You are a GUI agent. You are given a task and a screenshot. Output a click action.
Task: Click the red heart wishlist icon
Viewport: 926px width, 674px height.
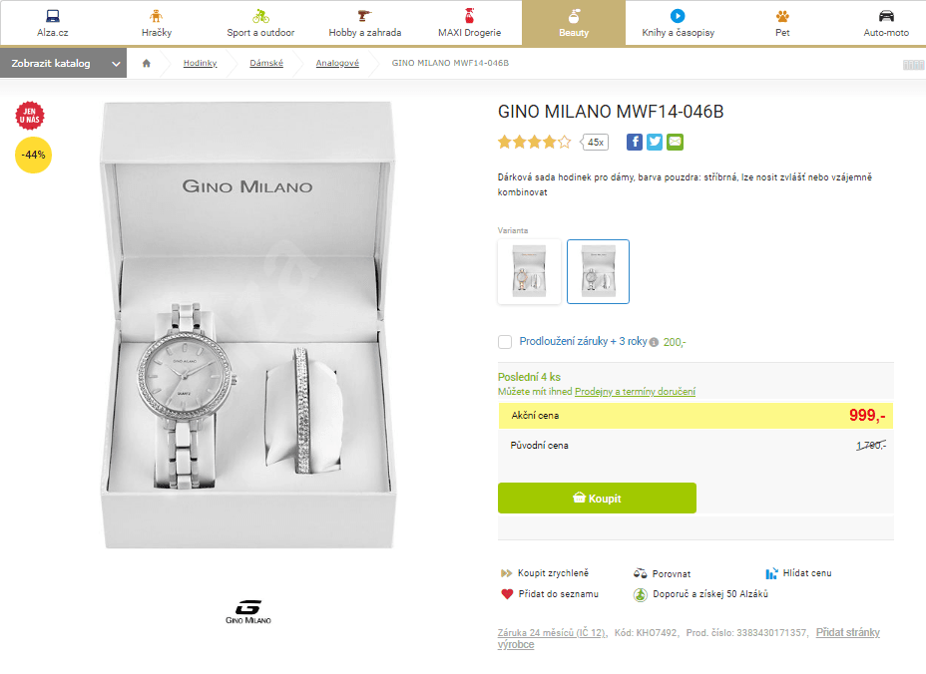507,594
